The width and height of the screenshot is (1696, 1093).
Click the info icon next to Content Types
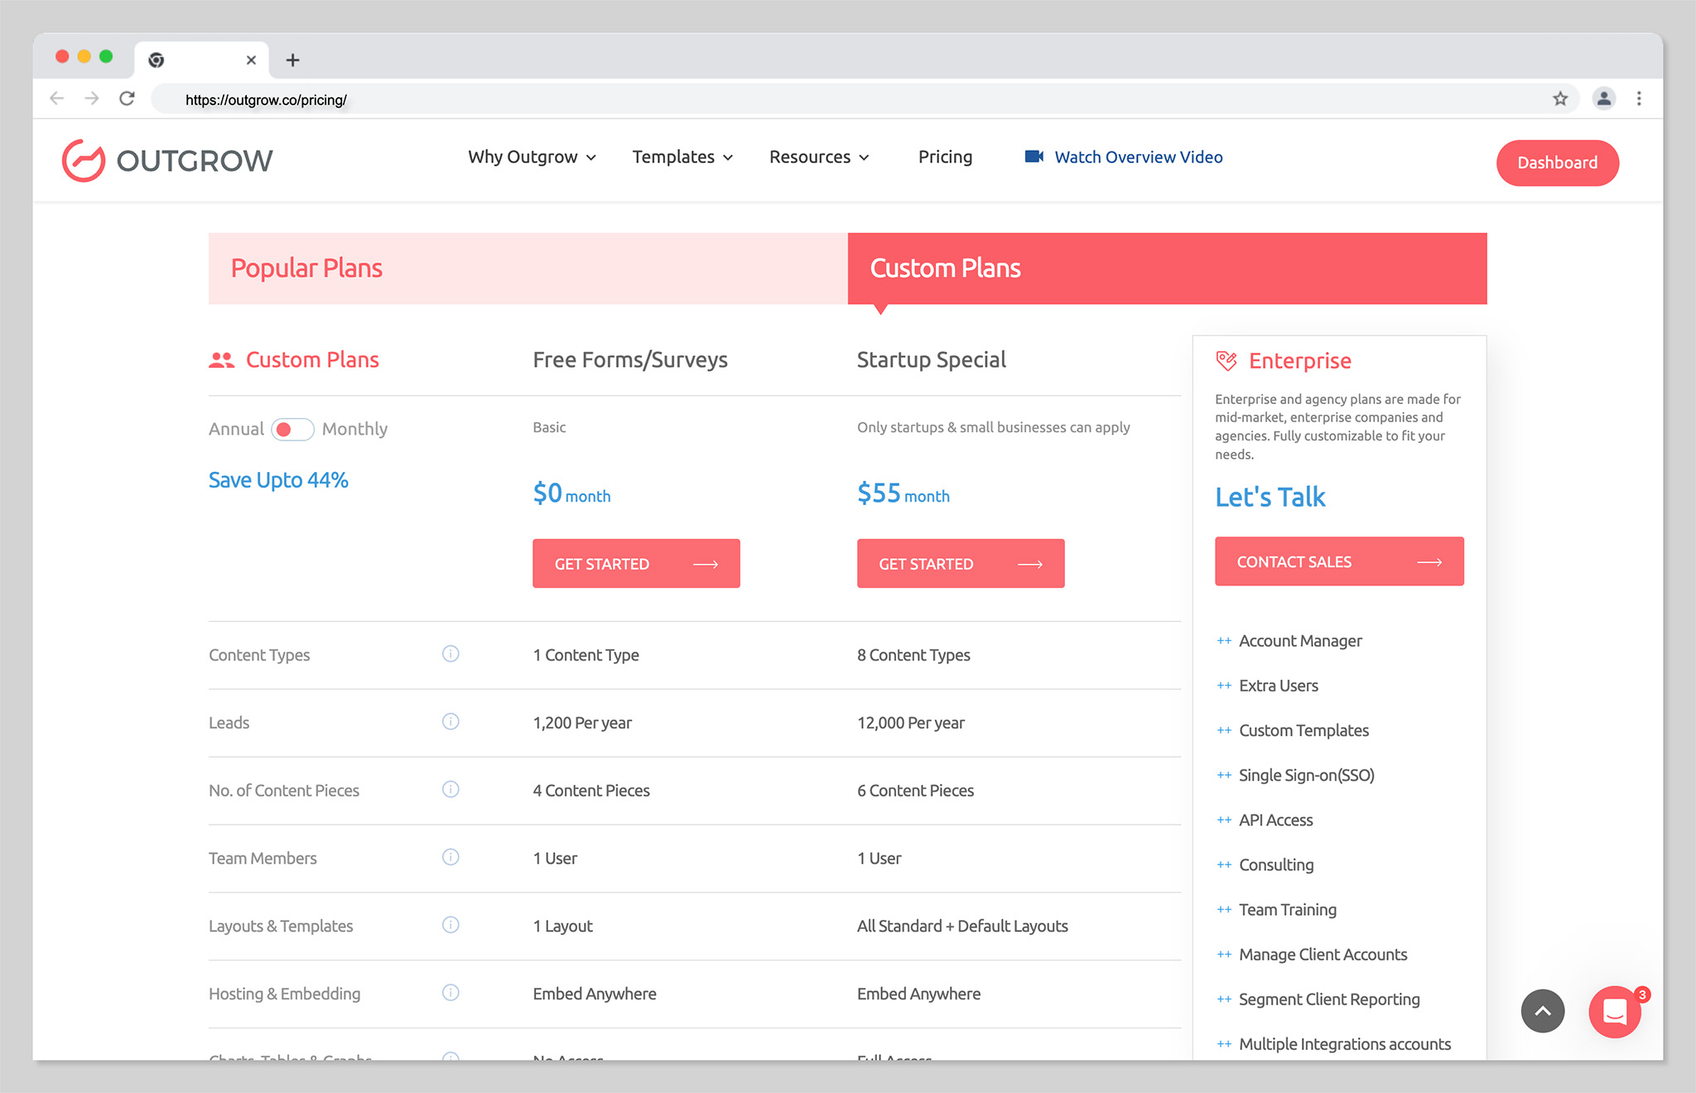click(x=450, y=654)
